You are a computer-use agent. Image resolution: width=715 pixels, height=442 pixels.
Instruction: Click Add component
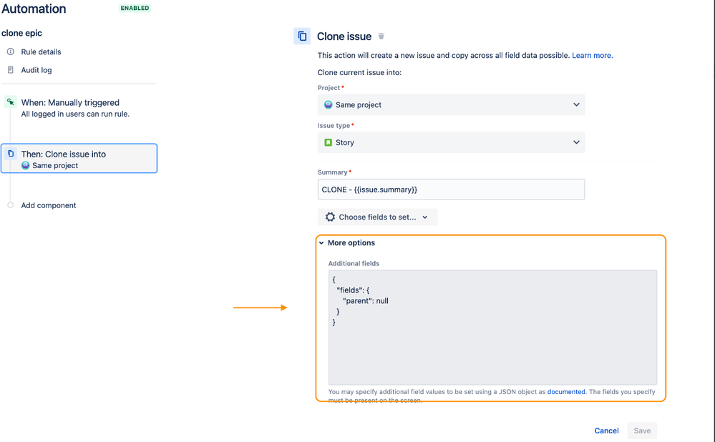49,205
